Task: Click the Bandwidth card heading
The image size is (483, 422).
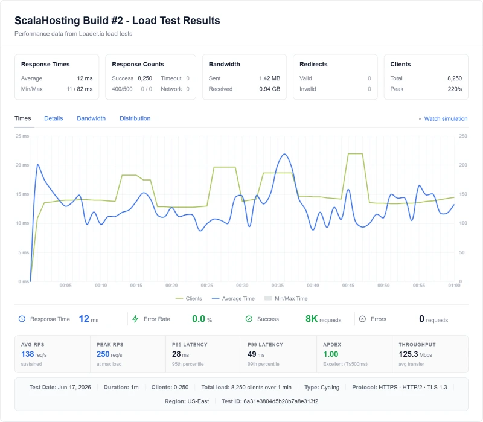Action: (x=224, y=64)
